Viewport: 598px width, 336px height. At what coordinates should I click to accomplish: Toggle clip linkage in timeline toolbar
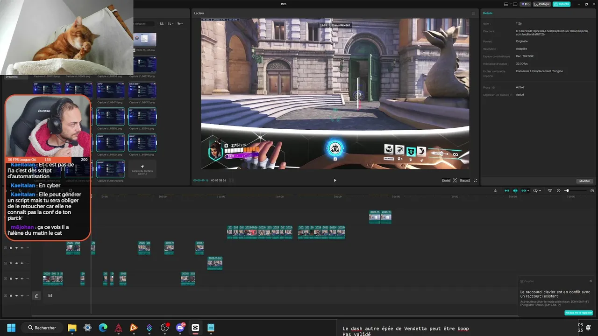click(x=524, y=190)
